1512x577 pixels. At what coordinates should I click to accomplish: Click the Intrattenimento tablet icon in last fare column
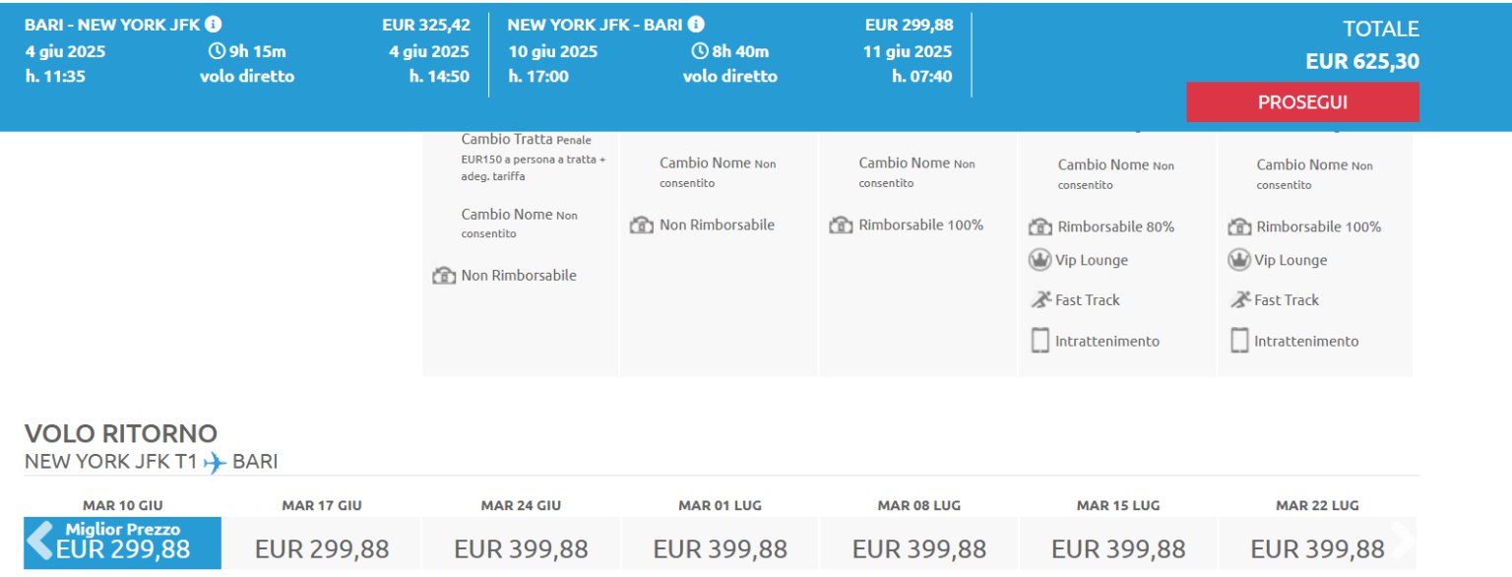(x=1239, y=341)
